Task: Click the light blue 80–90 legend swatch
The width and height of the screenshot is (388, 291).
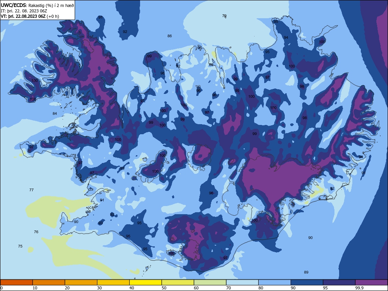Action: tap(275, 282)
